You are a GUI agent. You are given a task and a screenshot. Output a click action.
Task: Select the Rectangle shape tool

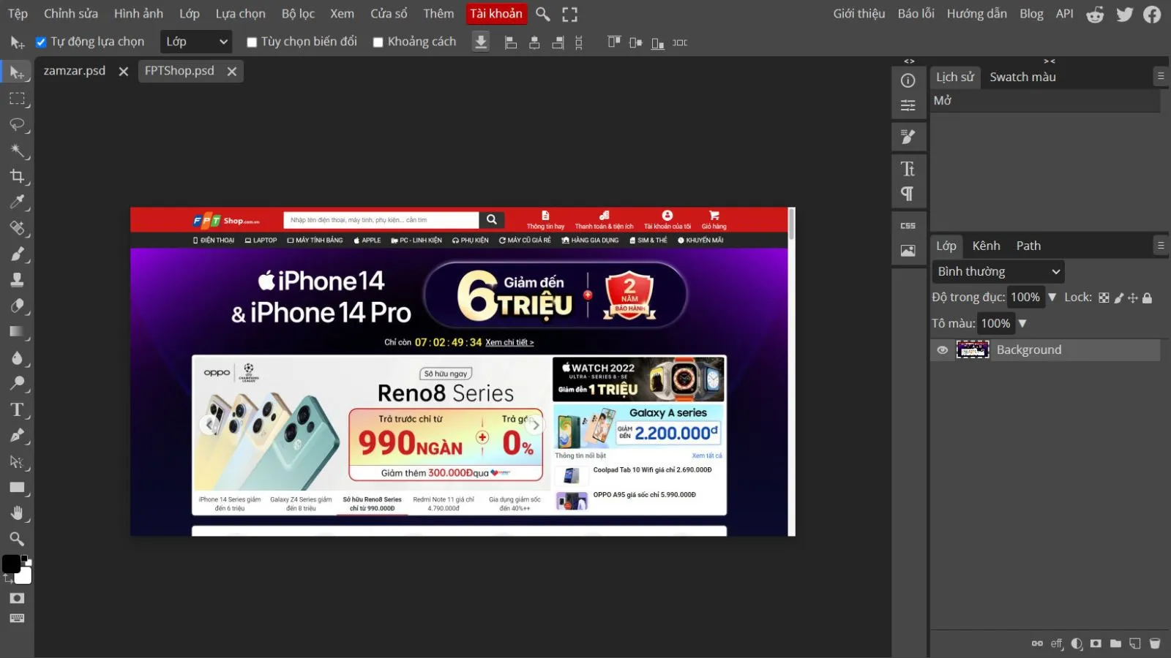17,488
